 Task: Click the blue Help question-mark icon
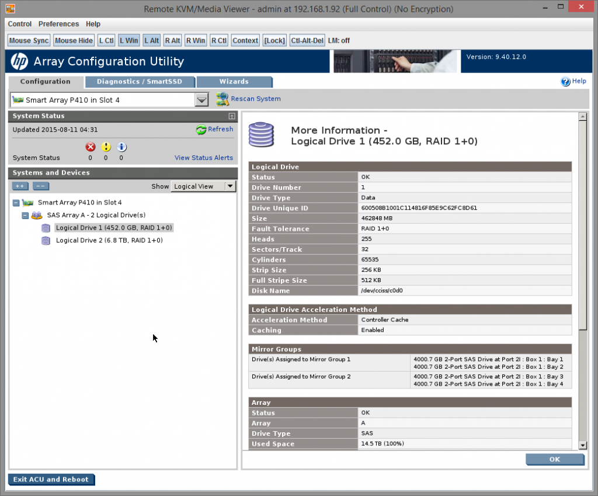[x=565, y=82]
